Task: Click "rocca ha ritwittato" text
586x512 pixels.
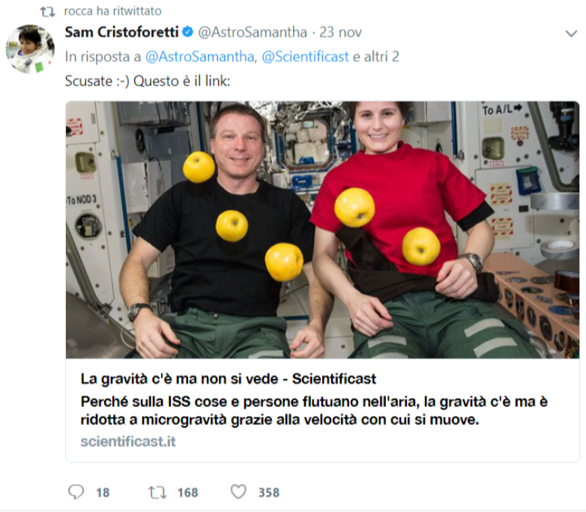Action: (112, 11)
